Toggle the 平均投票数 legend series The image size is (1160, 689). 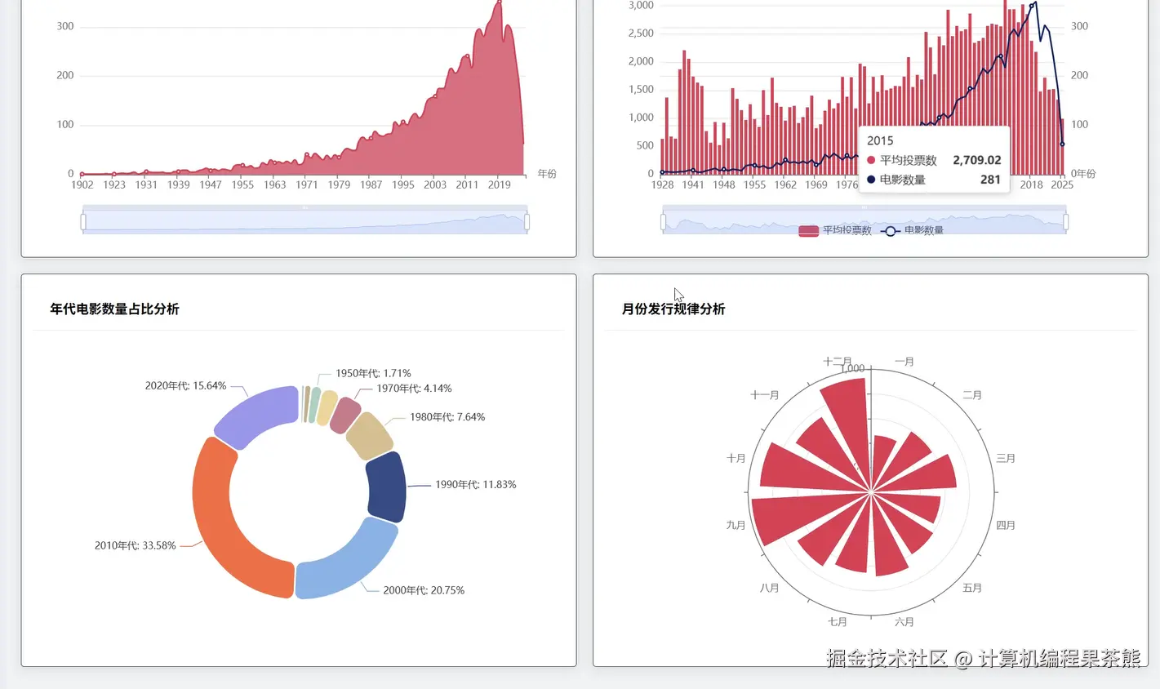(x=834, y=231)
